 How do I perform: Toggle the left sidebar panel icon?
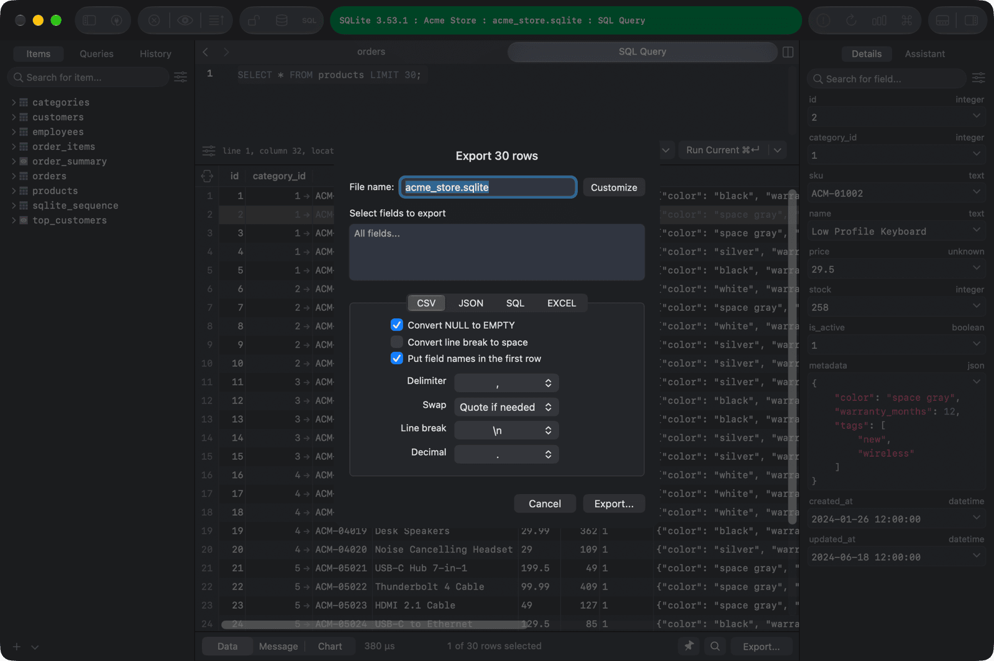coord(89,20)
